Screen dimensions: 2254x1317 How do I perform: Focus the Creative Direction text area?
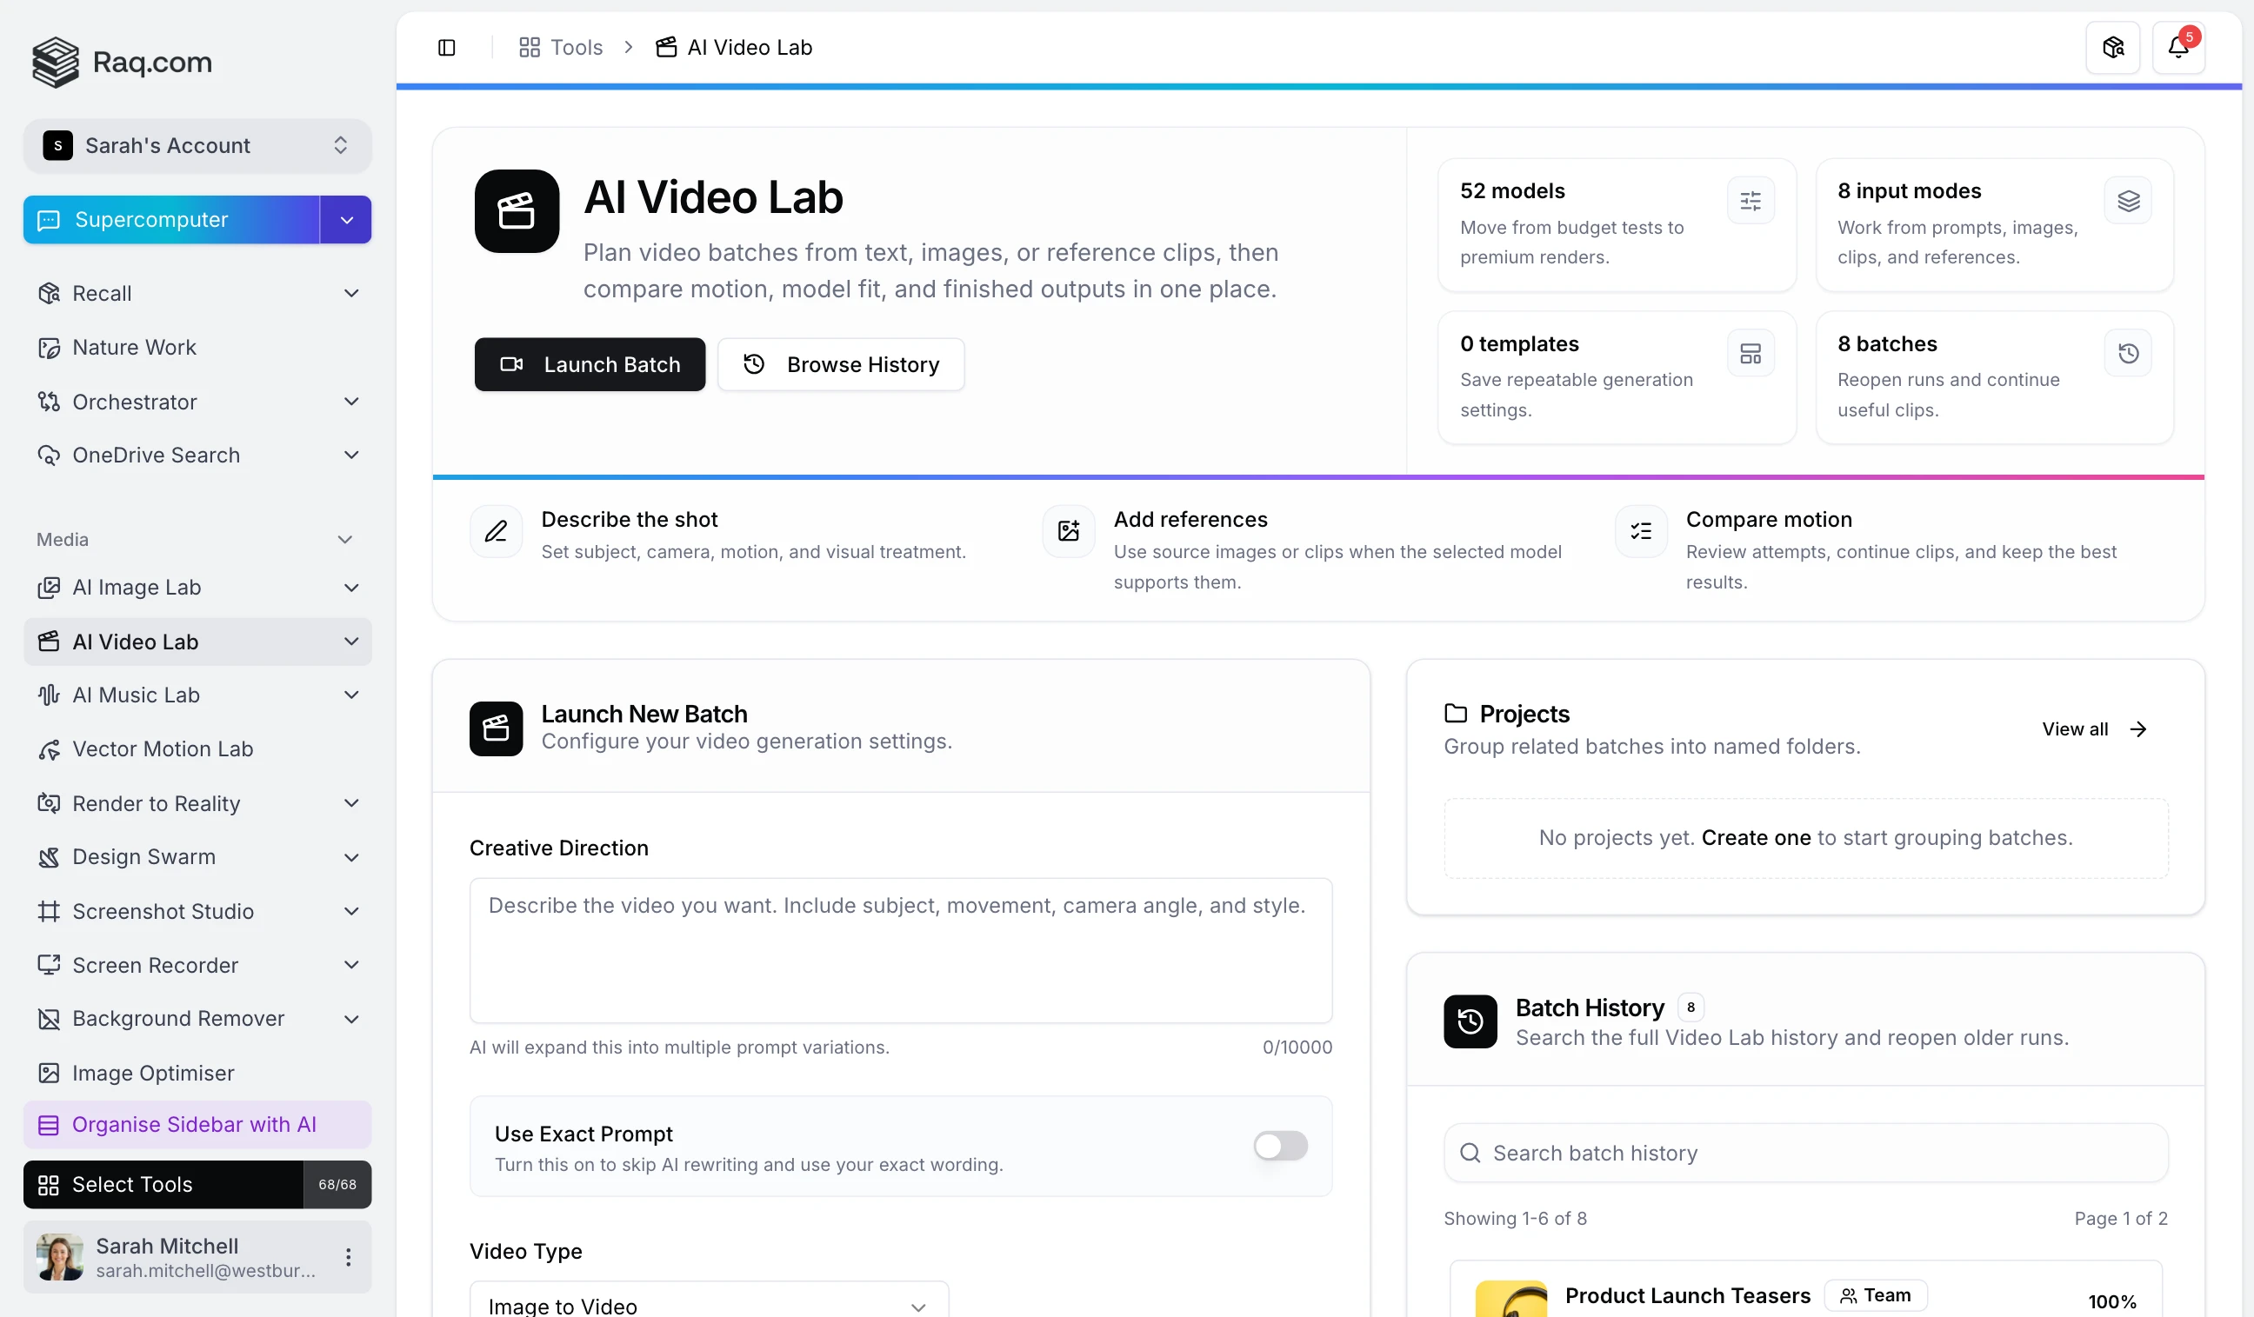click(x=901, y=950)
